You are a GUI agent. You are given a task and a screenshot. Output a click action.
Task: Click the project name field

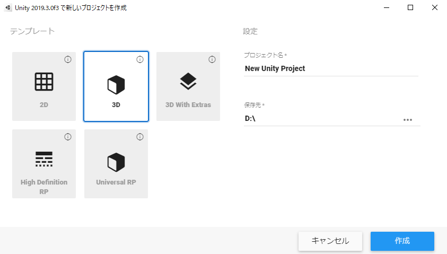click(x=331, y=69)
